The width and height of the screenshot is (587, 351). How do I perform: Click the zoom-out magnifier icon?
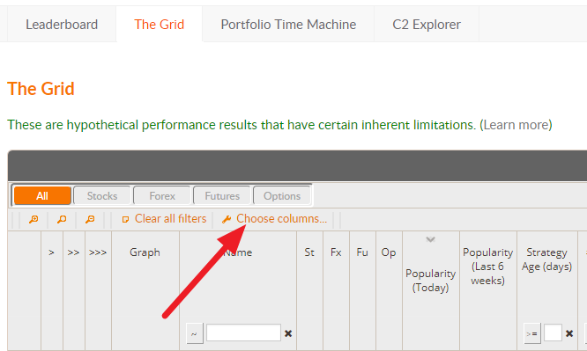click(x=90, y=219)
